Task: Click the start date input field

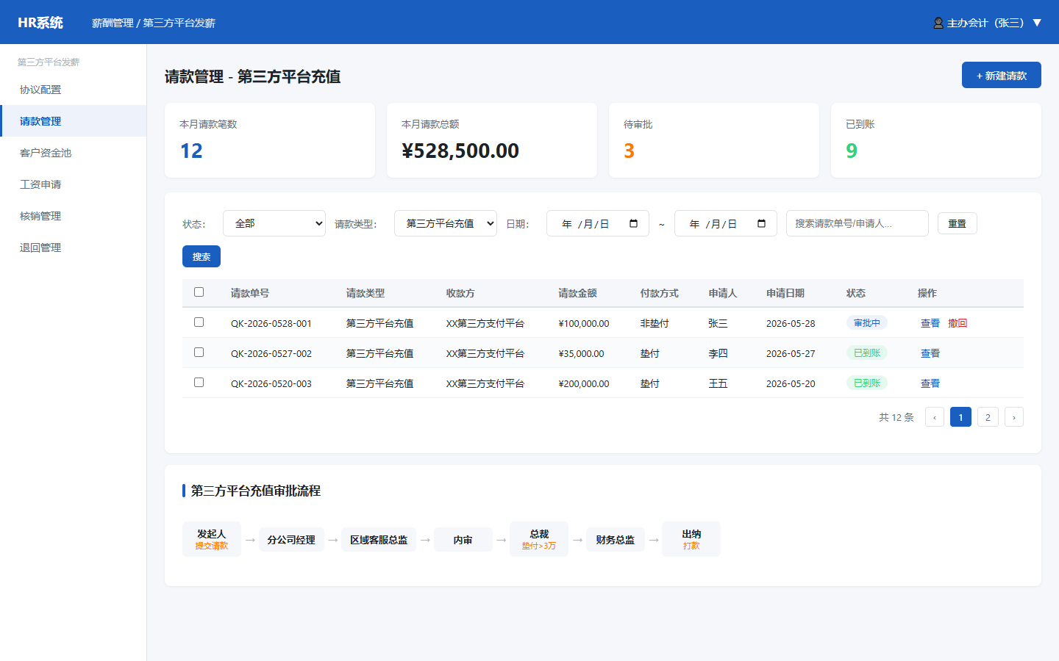Action: click(x=598, y=223)
